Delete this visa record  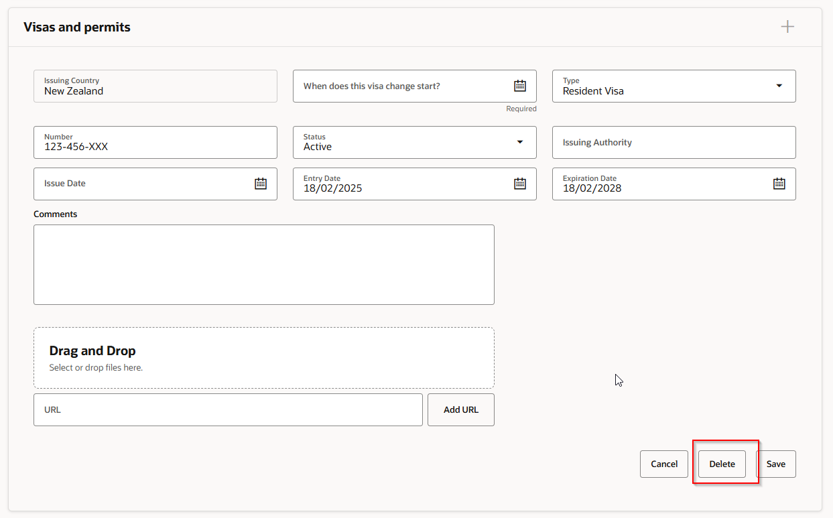click(x=722, y=464)
